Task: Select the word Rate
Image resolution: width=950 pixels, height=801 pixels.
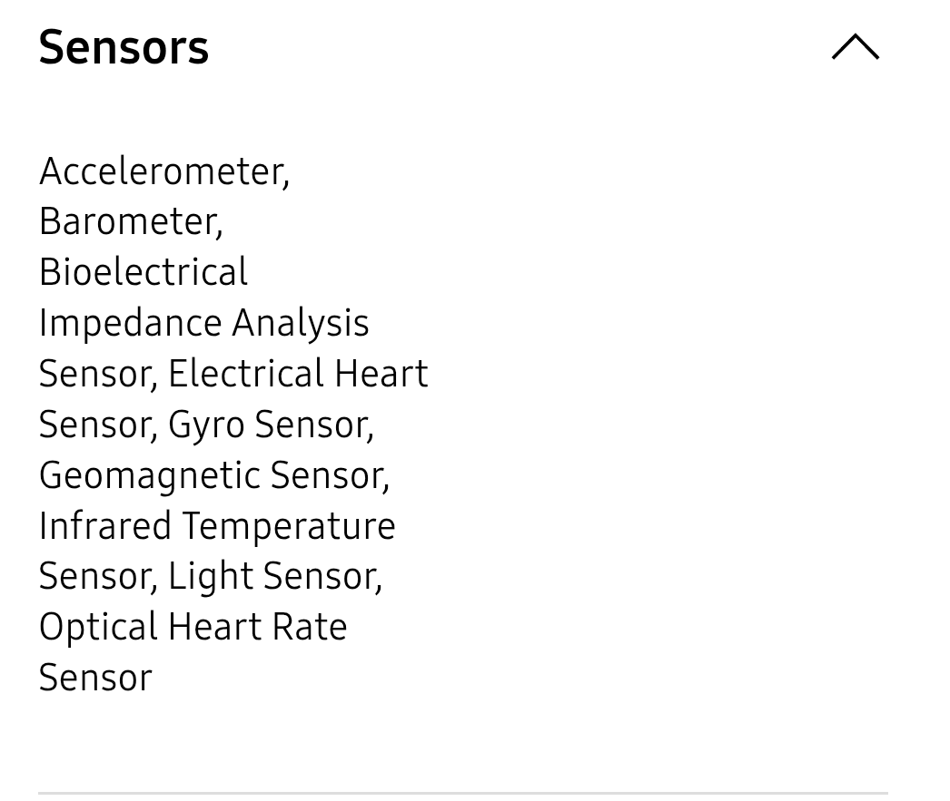Action: (312, 627)
